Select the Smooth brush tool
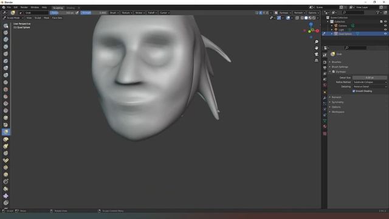389x219 pixels. tap(5, 89)
